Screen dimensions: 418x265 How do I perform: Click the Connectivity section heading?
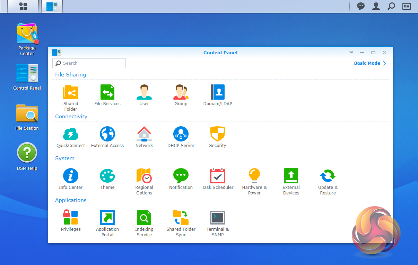point(71,117)
